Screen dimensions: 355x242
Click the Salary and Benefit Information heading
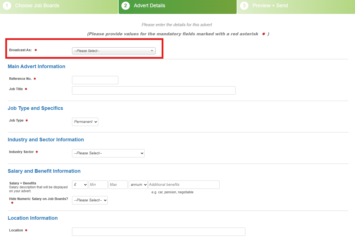point(44,171)
